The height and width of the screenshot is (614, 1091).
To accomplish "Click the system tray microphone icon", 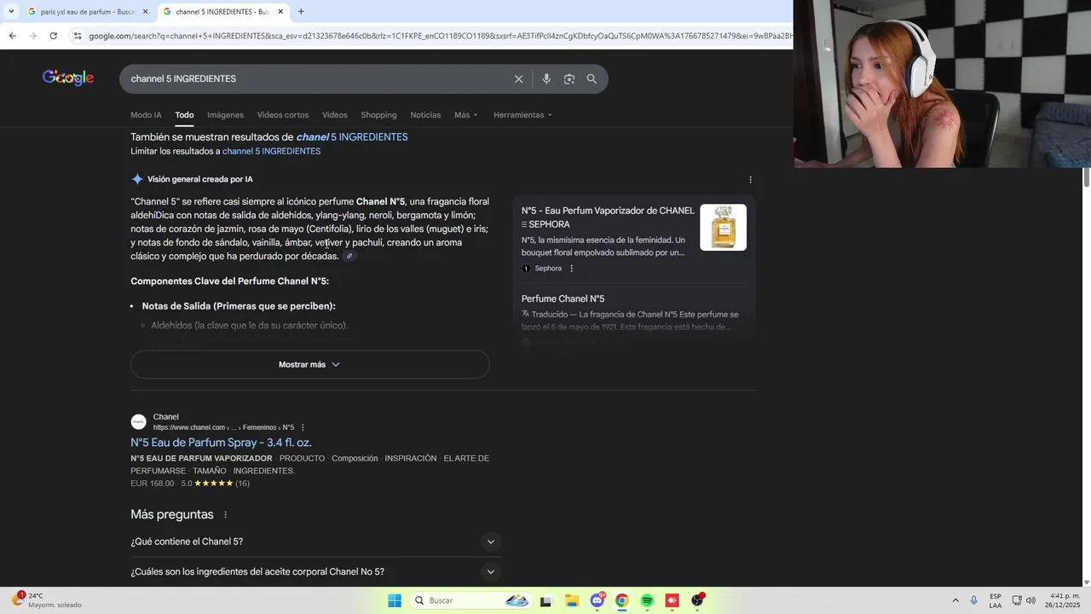I will pos(974,600).
